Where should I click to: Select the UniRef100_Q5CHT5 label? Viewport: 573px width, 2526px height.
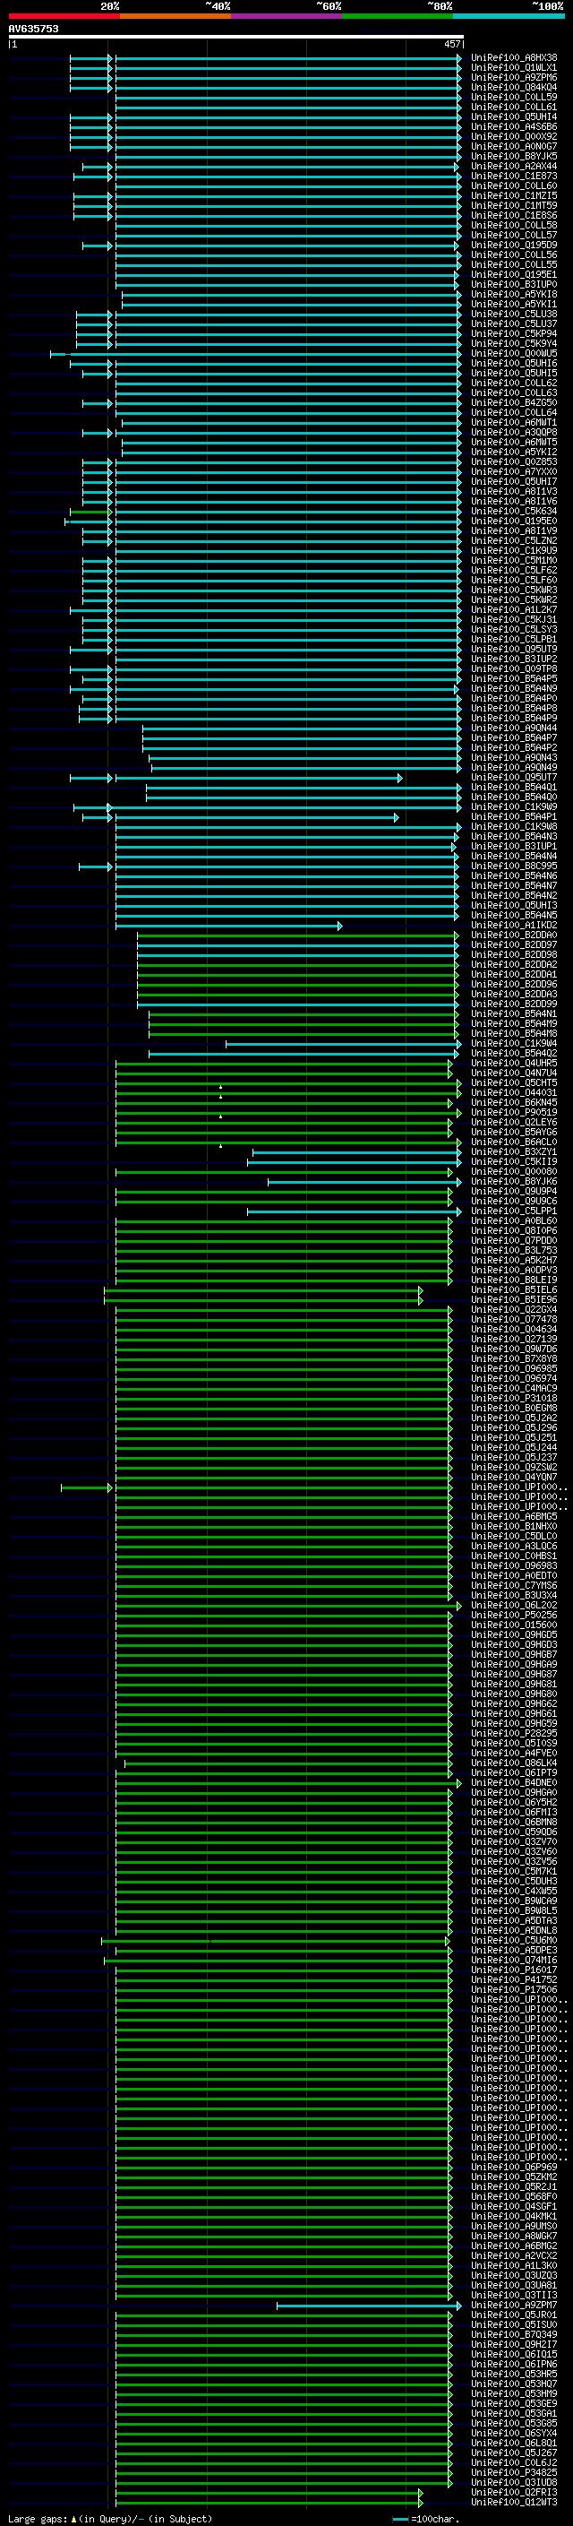tap(514, 1082)
